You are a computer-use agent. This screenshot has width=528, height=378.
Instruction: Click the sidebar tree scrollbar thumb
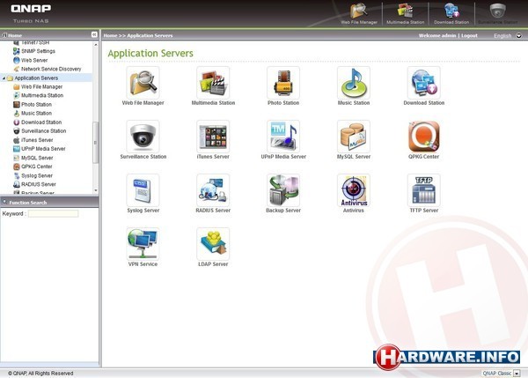click(96, 142)
